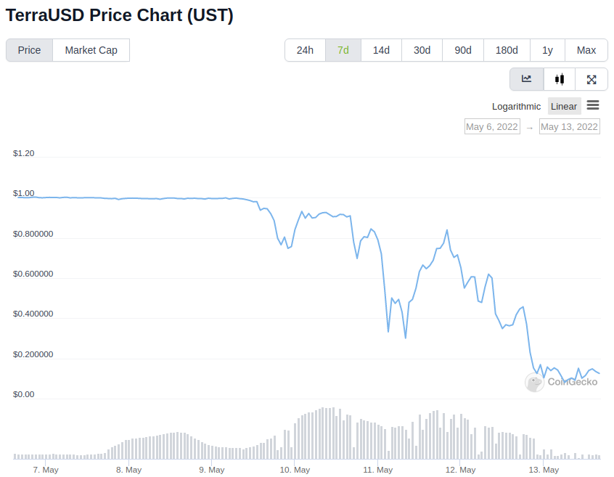This screenshot has width=614, height=477.
Task: Select the Market Cap tab
Action: [x=91, y=50]
